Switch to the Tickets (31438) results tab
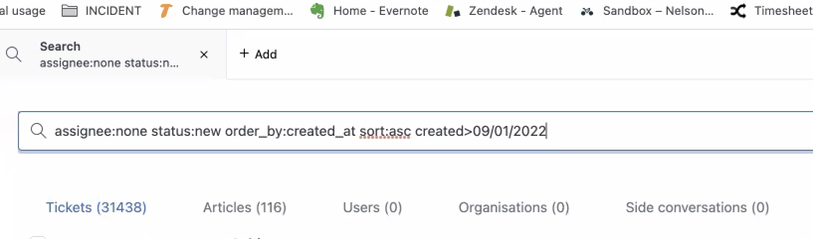This screenshot has height=239, width=813. [x=96, y=207]
